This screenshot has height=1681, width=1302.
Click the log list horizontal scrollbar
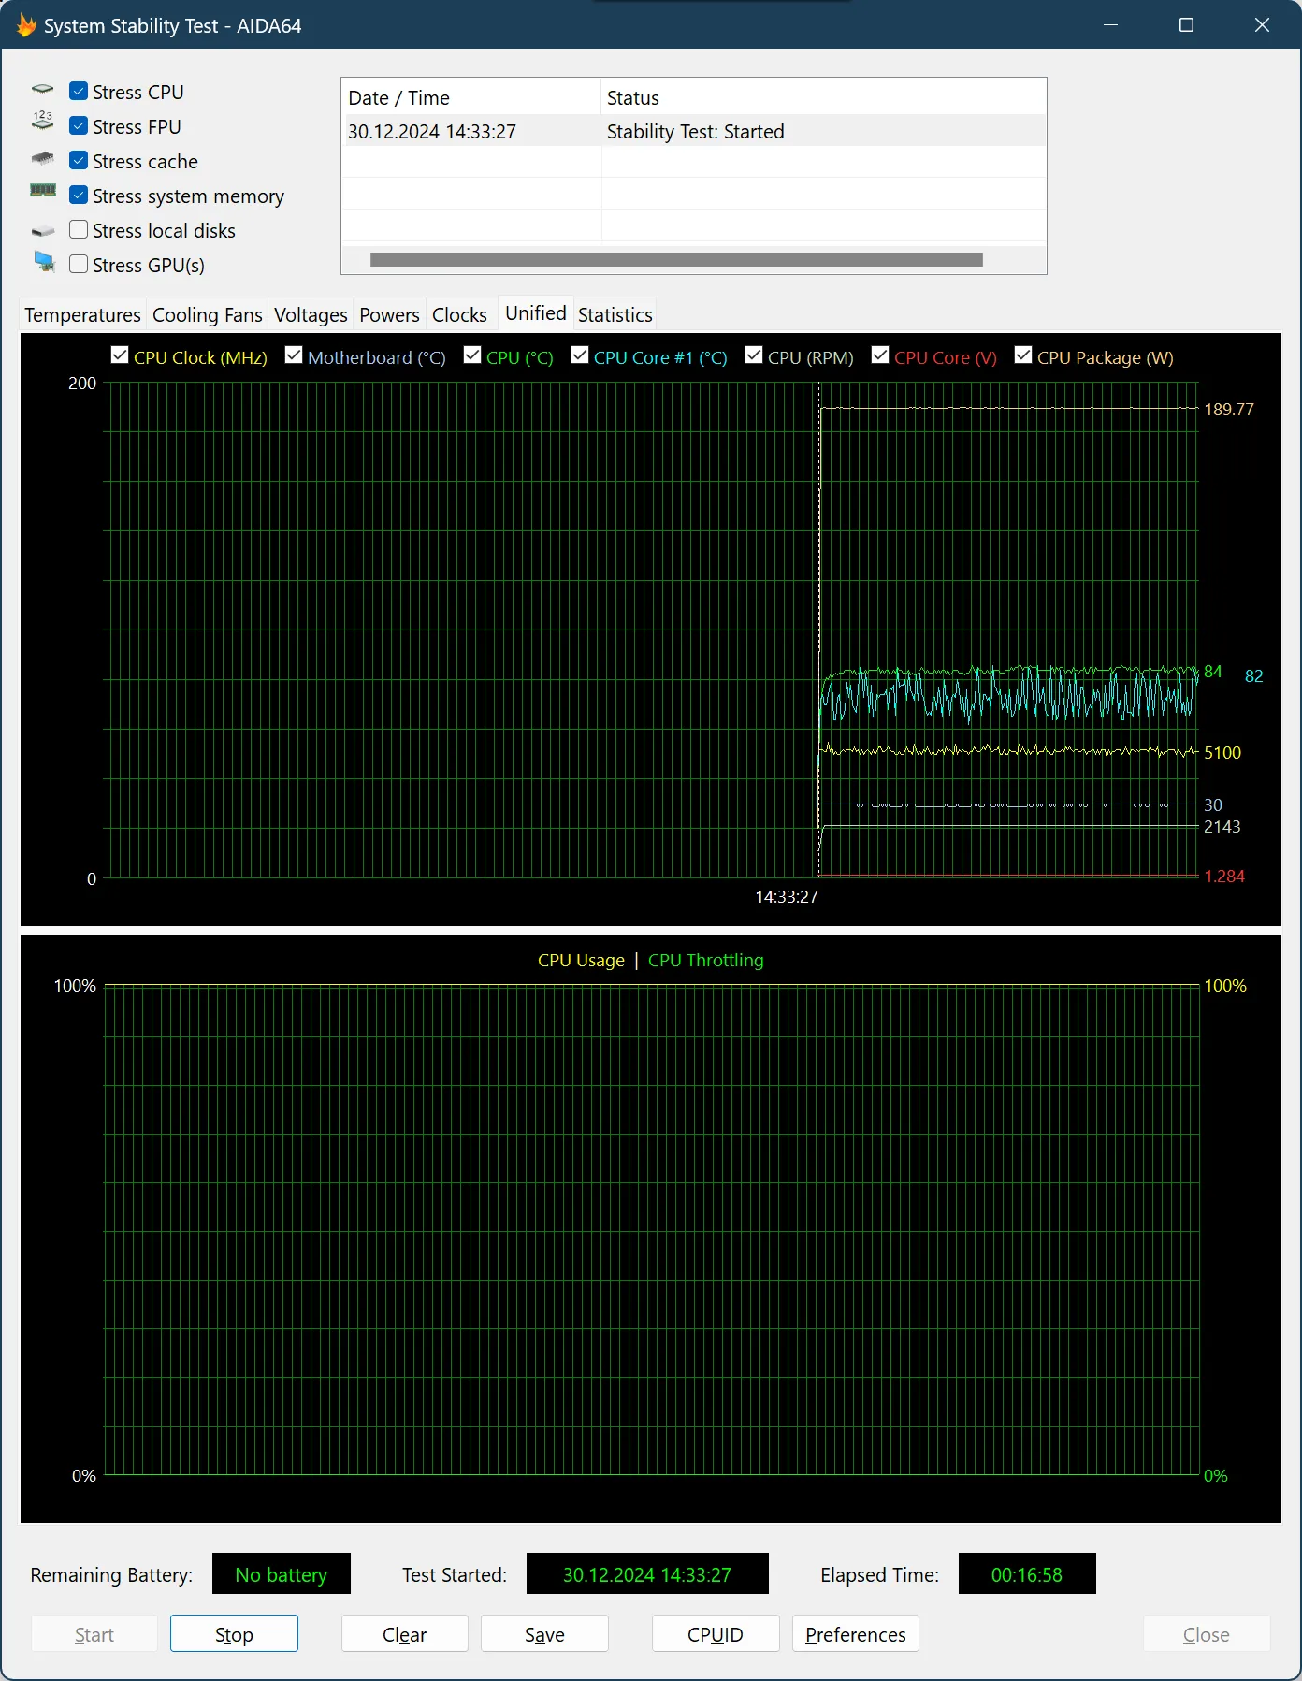pyautogui.click(x=676, y=259)
